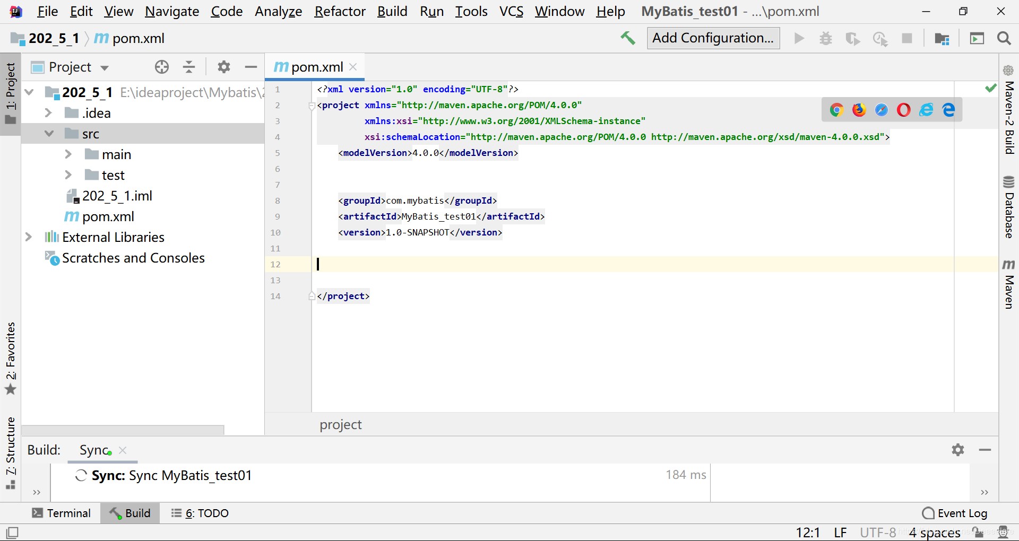
Task: Click the Debug bug icon
Action: [x=826, y=38]
